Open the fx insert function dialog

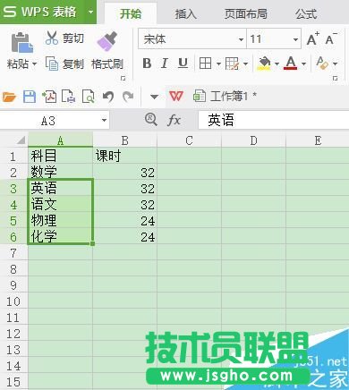[x=174, y=121]
